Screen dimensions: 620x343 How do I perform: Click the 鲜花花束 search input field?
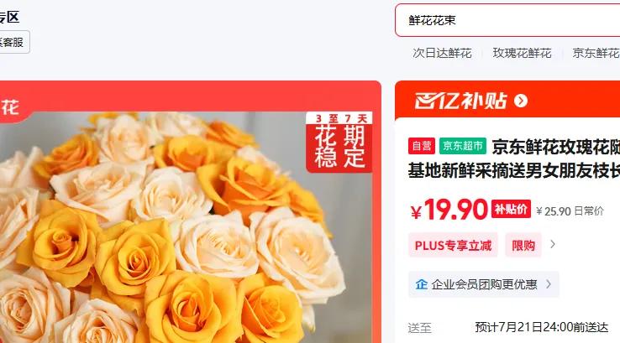pos(507,20)
